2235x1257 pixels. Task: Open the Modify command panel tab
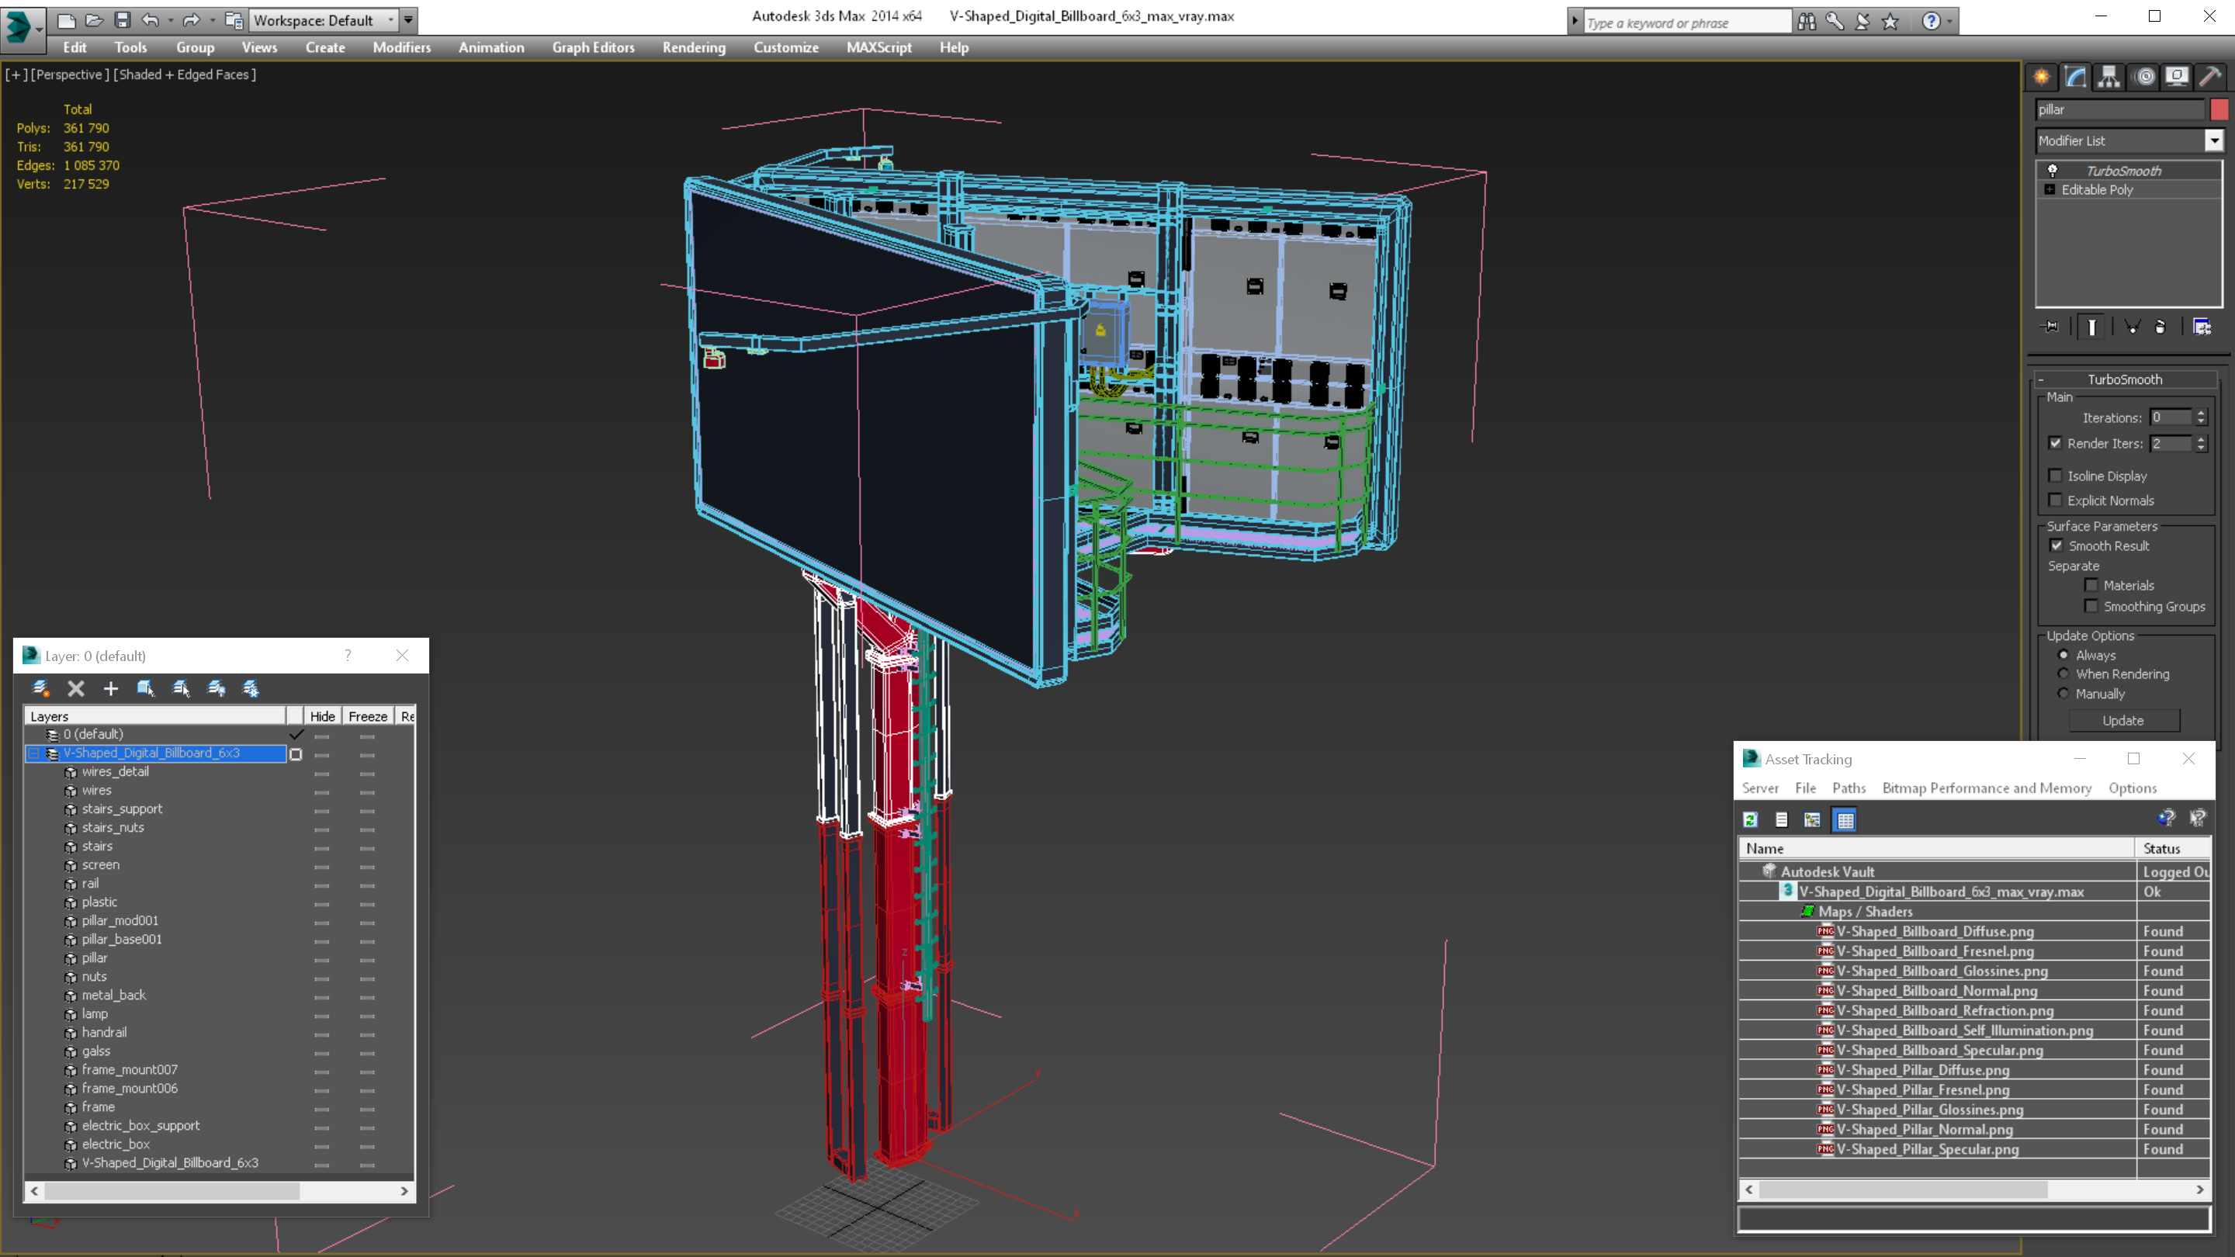click(2075, 76)
